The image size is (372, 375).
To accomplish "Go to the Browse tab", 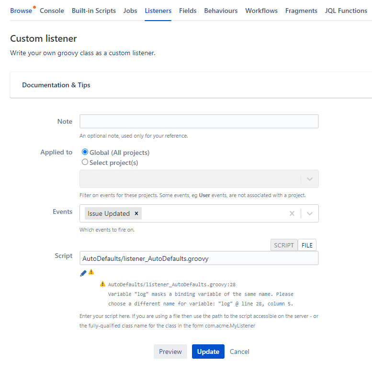I will [x=21, y=11].
